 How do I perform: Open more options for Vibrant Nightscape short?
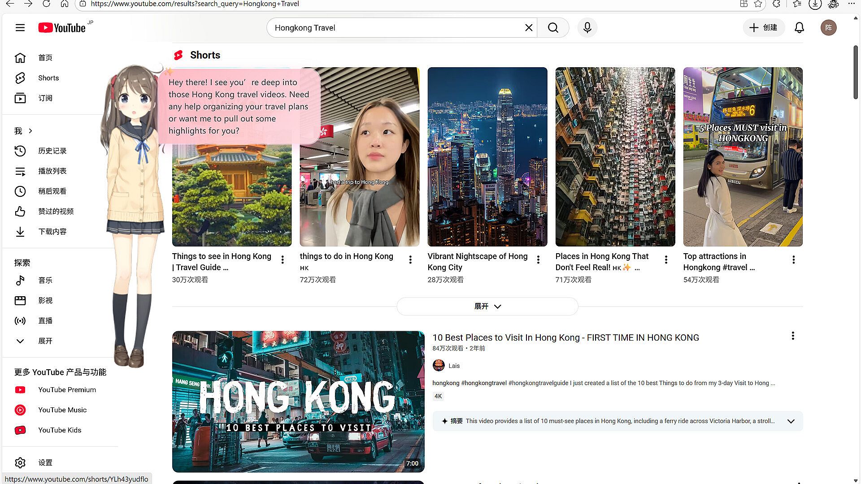(538, 259)
